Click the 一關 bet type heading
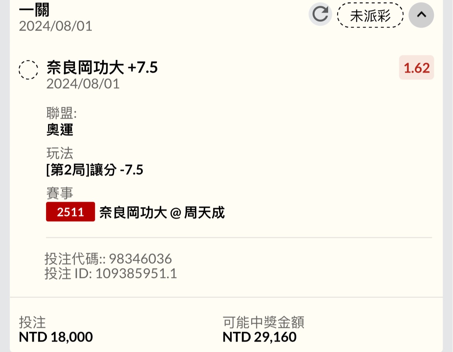The image size is (453, 352). (x=34, y=10)
